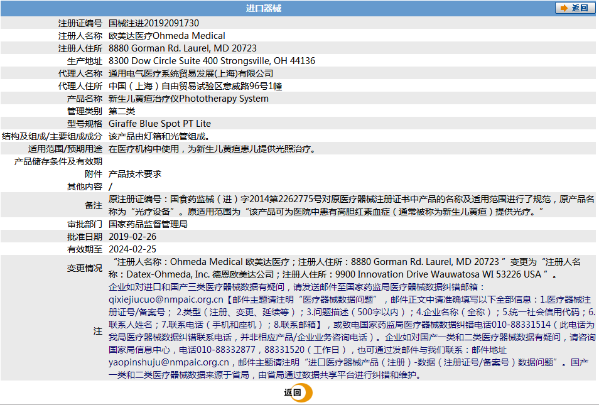Click the label 适用范围/预期用途
The image size is (599, 405).
point(65,149)
